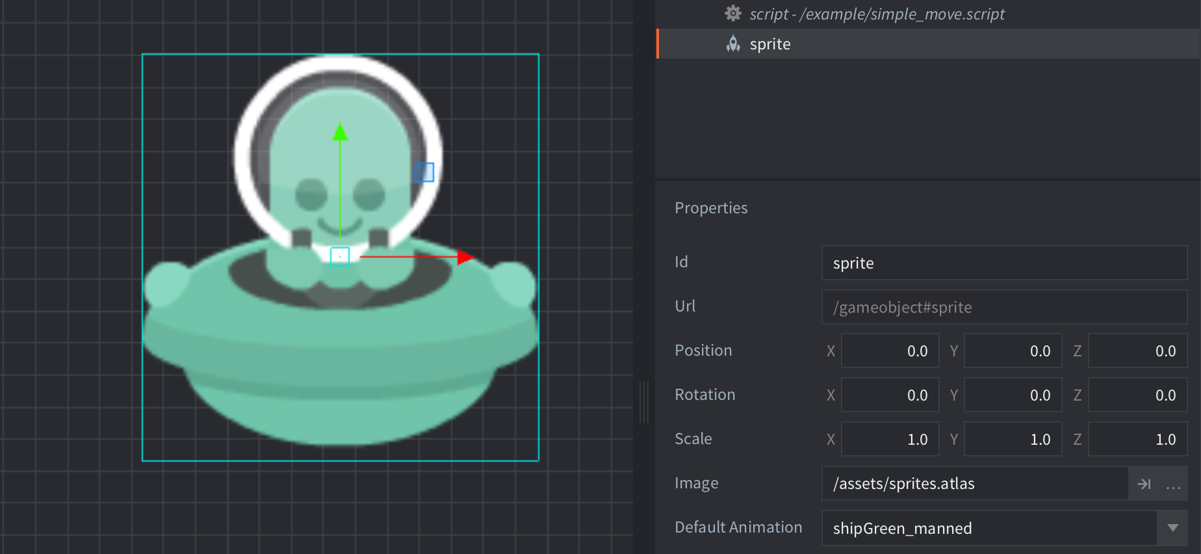The height and width of the screenshot is (554, 1201).
Task: Edit the Scale Z value
Action: (1138, 440)
